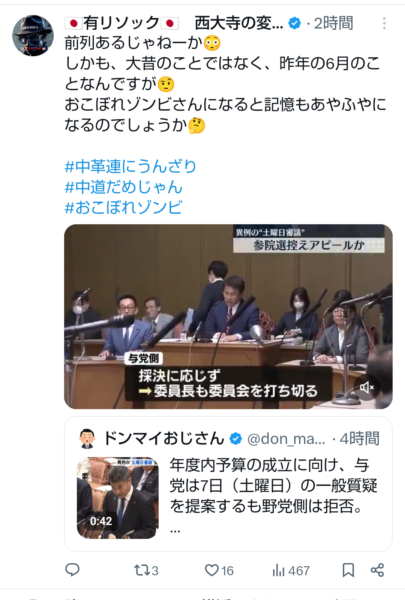This screenshot has height=600, width=405.
Task: Bookmark this post
Action: pos(348,570)
